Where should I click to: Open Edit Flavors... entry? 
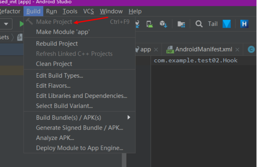click(x=79, y=86)
